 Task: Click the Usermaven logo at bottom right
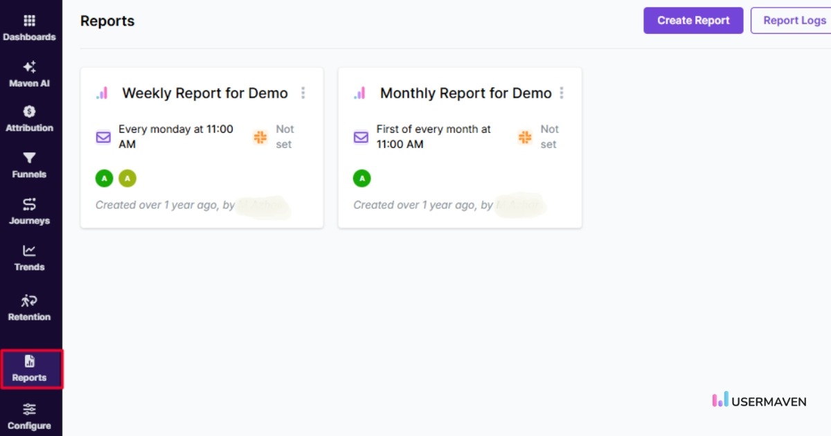758,401
